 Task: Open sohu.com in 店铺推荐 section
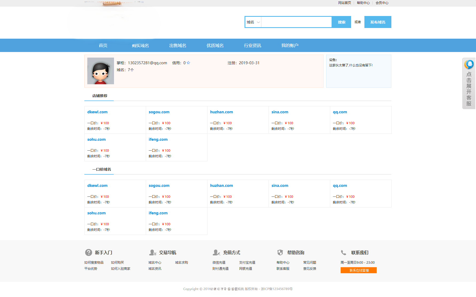96,139
